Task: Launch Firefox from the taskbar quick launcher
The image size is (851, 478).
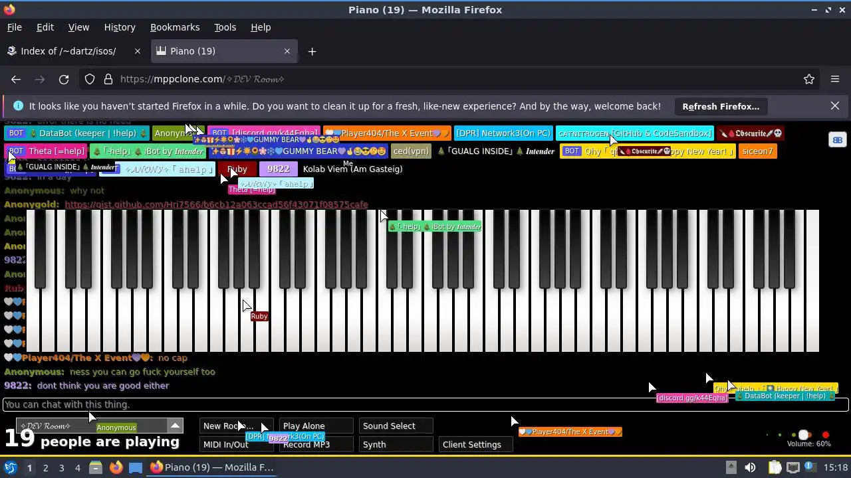Action: [x=116, y=467]
